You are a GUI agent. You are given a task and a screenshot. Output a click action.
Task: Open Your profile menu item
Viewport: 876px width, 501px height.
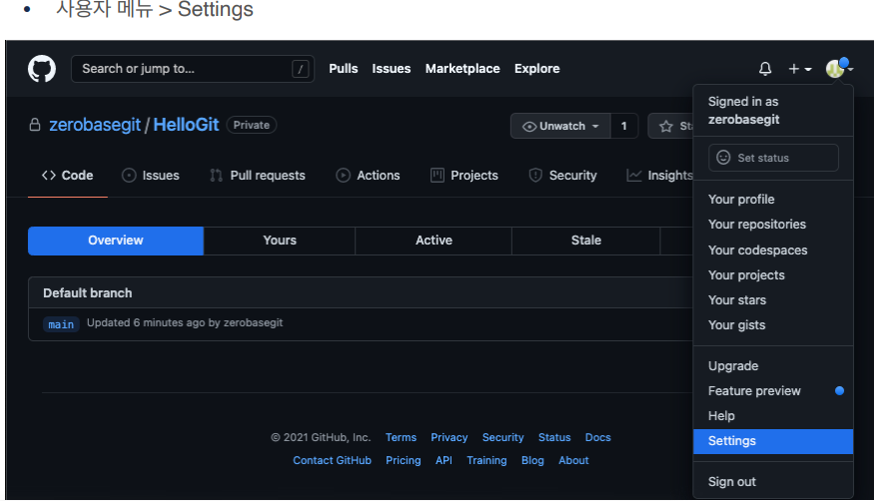(x=773, y=200)
